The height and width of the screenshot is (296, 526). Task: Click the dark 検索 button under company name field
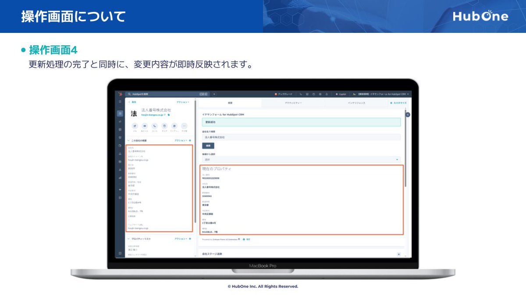(x=208, y=146)
